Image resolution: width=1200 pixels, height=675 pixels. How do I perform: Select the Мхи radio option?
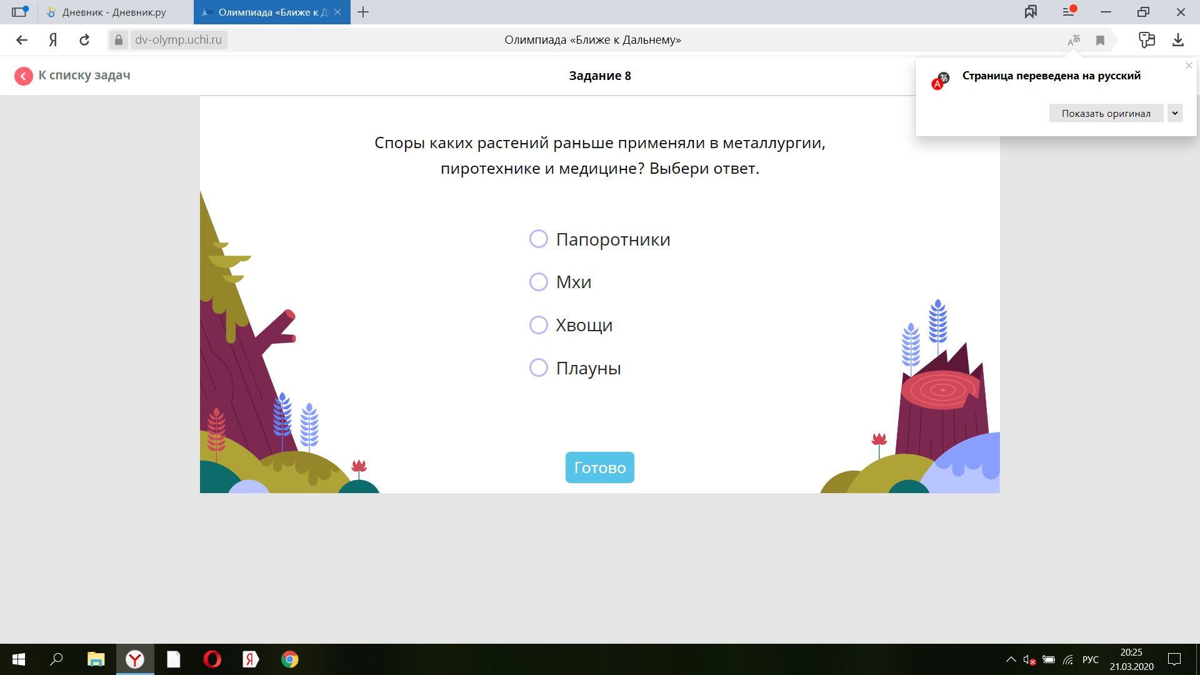pyautogui.click(x=539, y=282)
